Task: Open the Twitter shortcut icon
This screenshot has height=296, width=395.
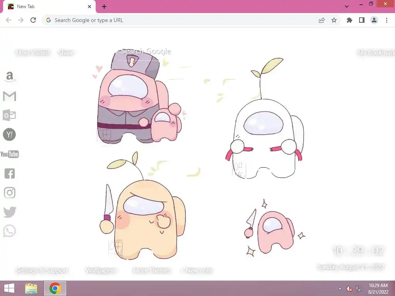Action: click(x=10, y=212)
